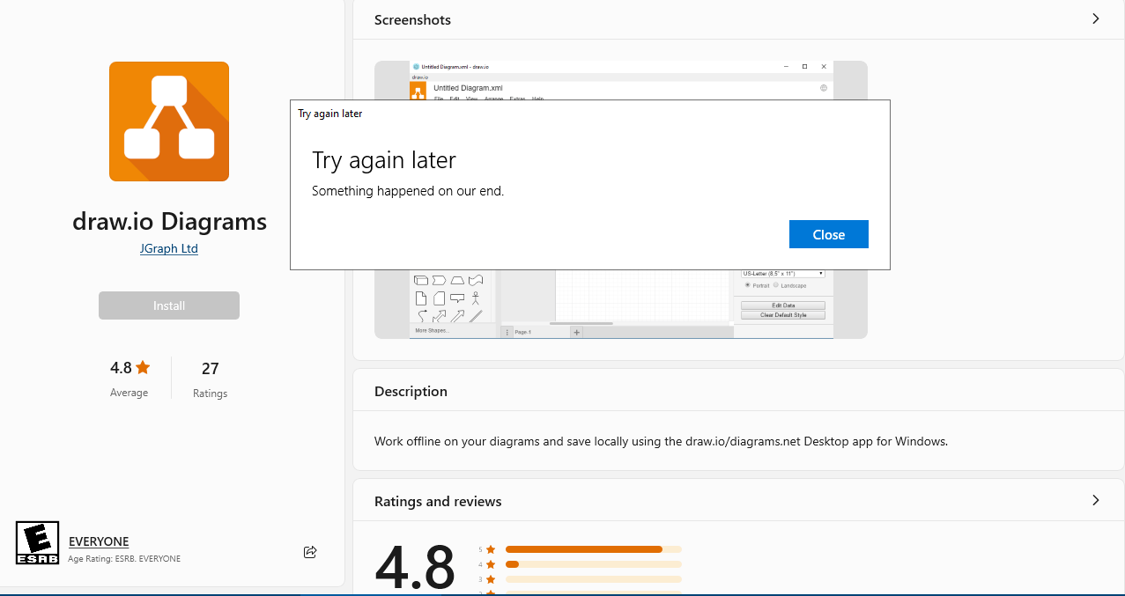
Task: Click the star icon in the 4-star row
Action: click(491, 564)
